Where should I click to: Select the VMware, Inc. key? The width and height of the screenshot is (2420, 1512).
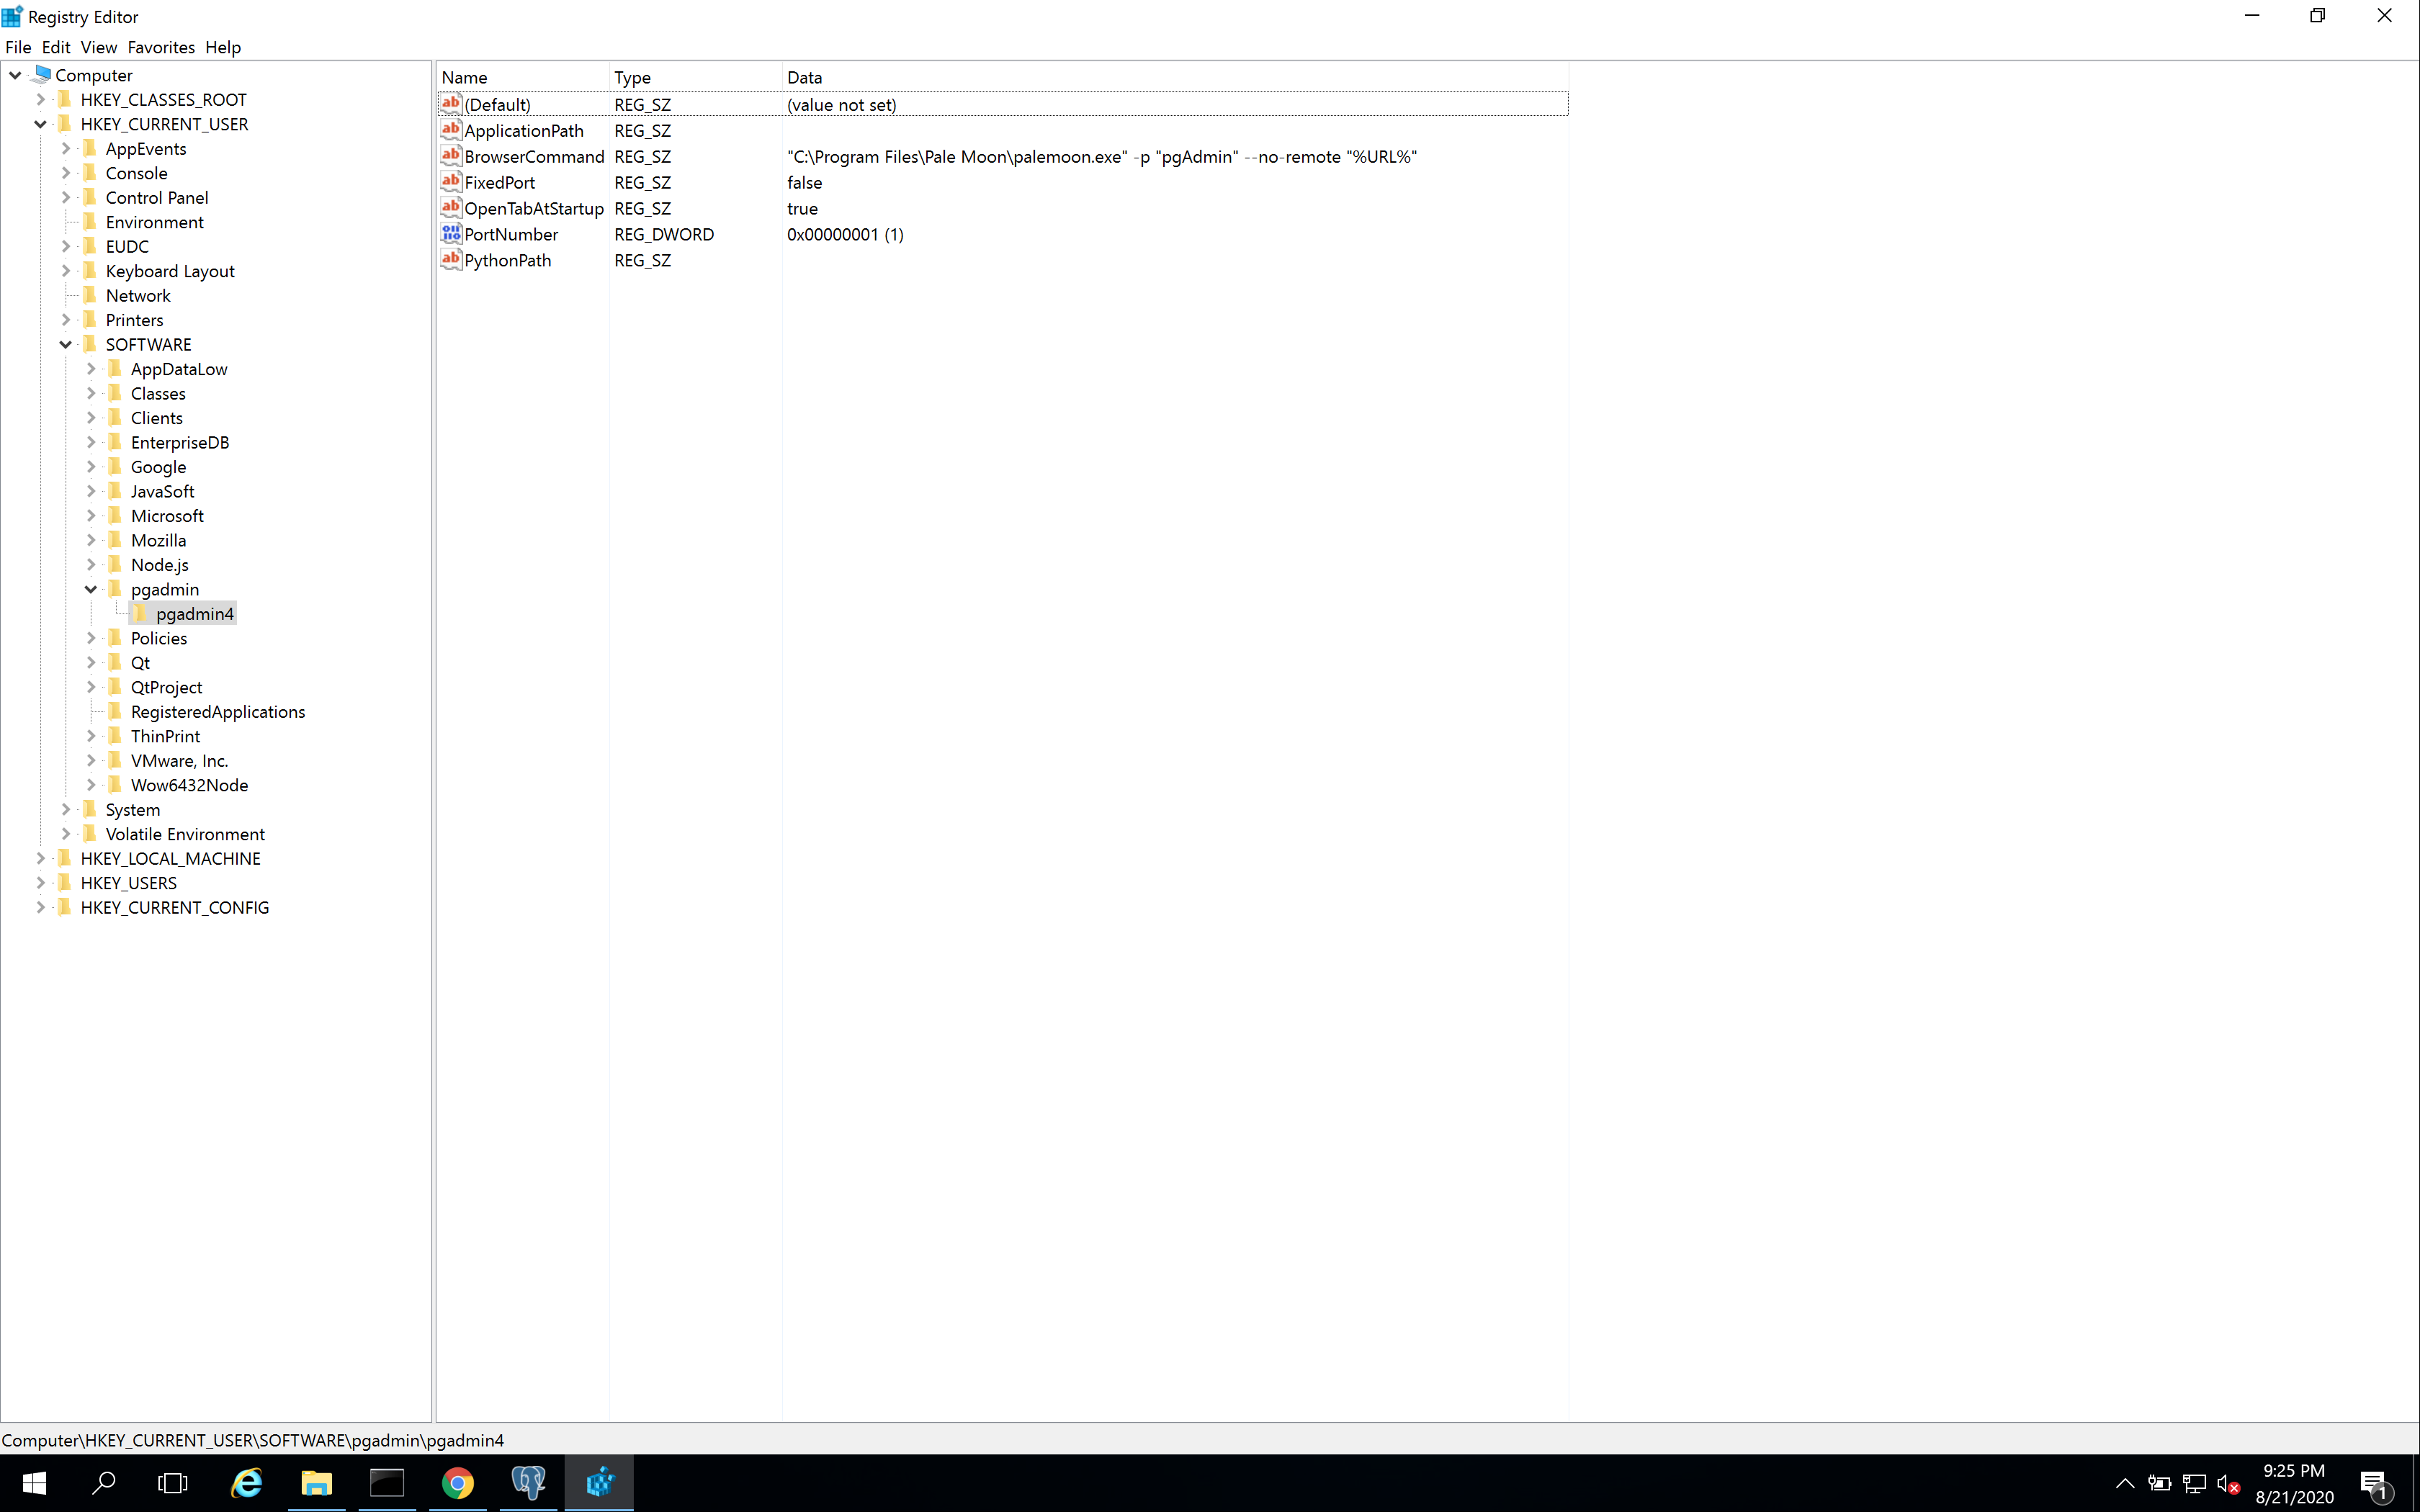tap(179, 761)
